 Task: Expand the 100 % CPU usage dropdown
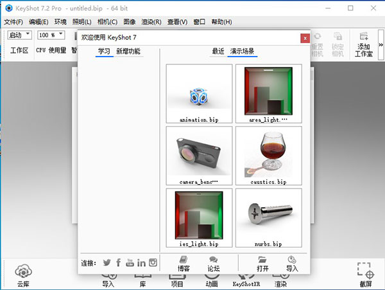[51, 35]
